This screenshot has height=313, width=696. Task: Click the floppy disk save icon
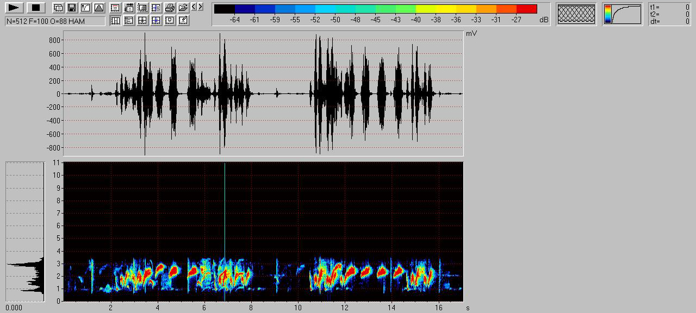71,8
